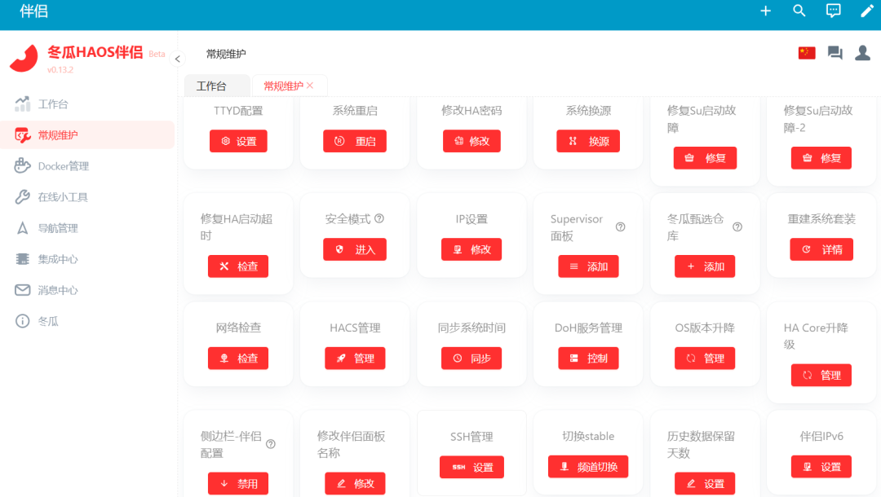Click 重启 on the 系统重启 card

(355, 140)
